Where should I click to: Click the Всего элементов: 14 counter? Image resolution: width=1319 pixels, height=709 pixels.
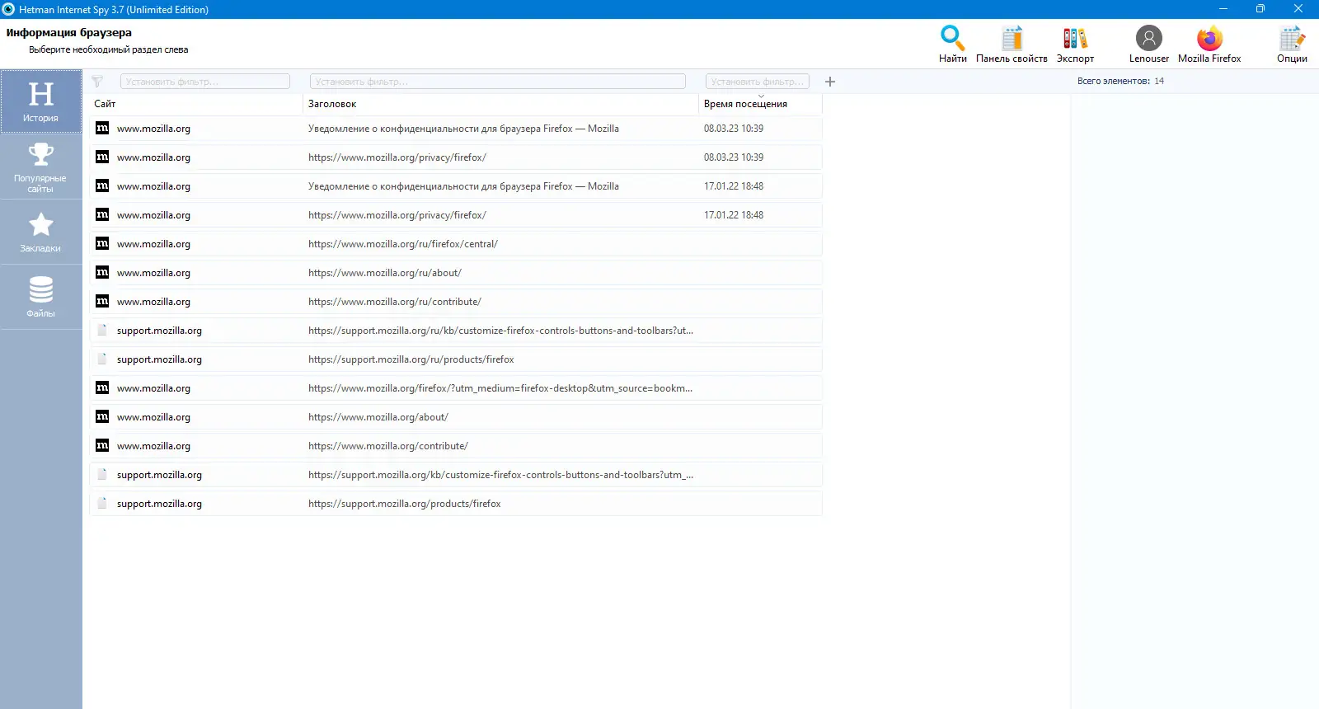1120,81
